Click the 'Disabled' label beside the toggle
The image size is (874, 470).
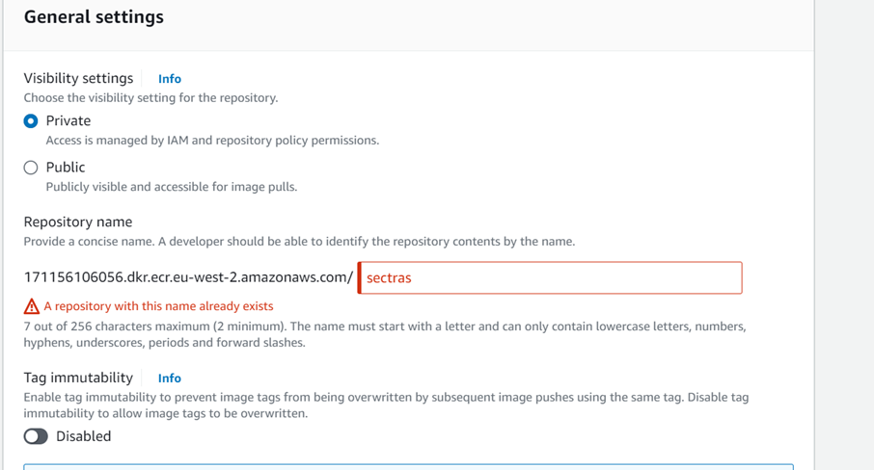point(83,436)
